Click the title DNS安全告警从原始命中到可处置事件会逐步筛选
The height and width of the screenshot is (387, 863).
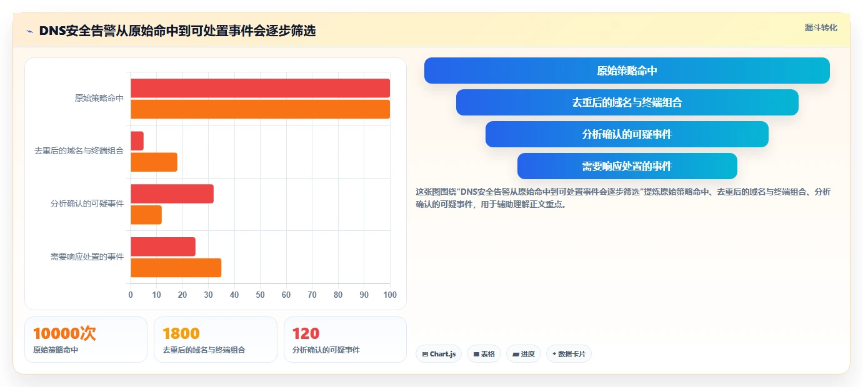(177, 31)
